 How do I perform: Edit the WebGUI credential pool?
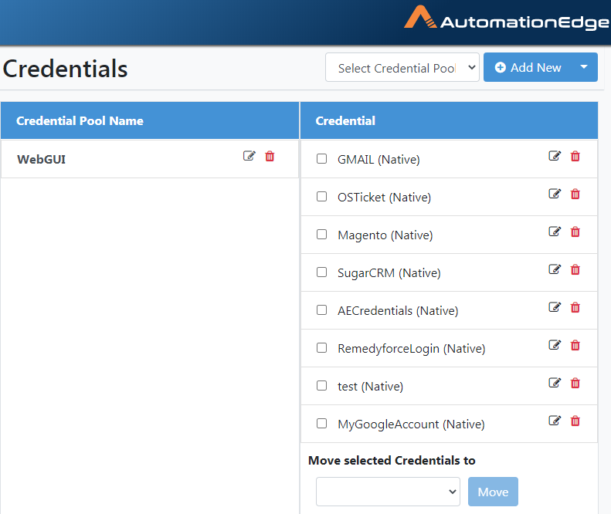[x=249, y=156]
